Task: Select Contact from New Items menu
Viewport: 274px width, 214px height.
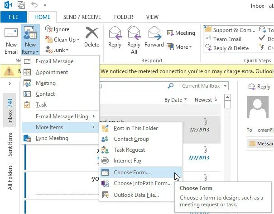Action: pos(60,94)
